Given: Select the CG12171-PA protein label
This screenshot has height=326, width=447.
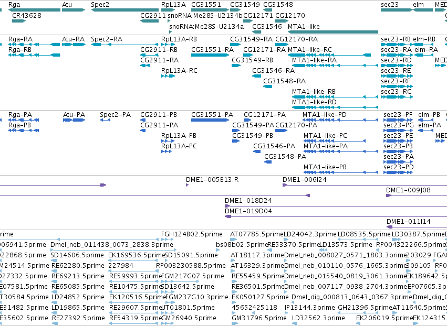Looking at the screenshot, I should click(265, 114).
